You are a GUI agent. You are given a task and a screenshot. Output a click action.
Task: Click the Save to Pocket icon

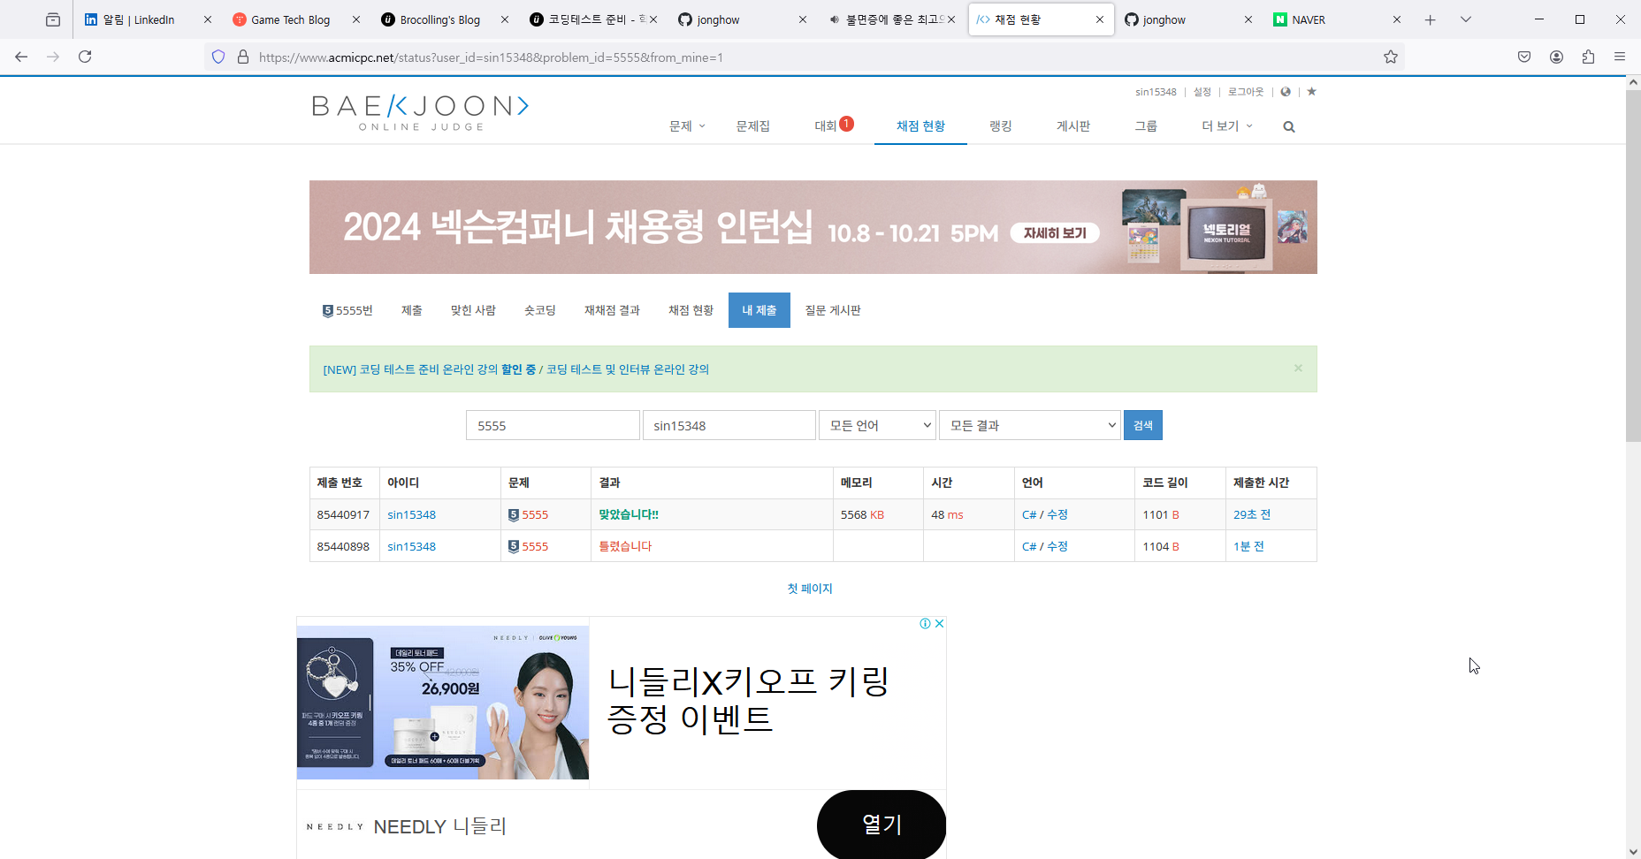click(1524, 57)
